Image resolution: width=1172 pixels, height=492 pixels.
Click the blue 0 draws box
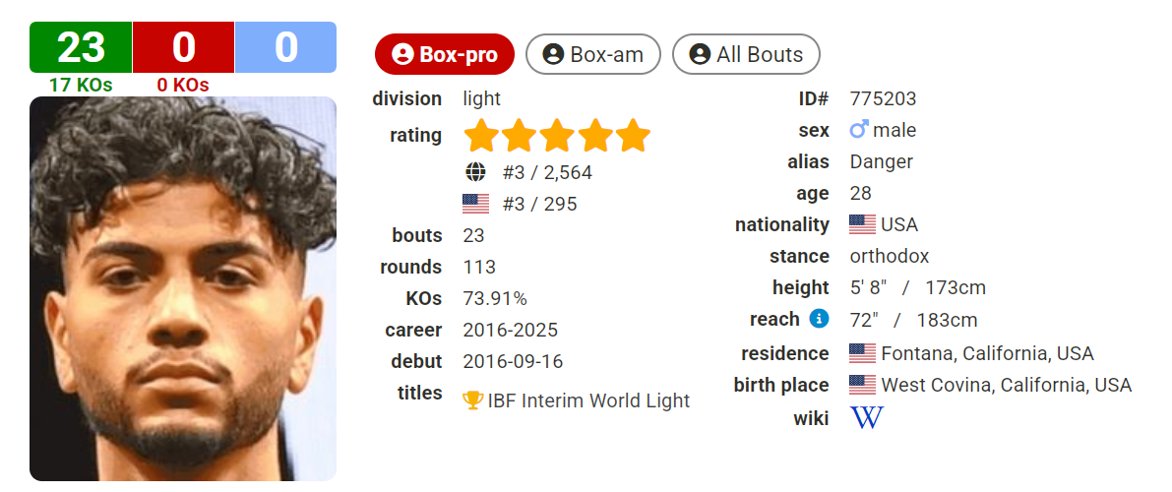pyautogui.click(x=285, y=47)
